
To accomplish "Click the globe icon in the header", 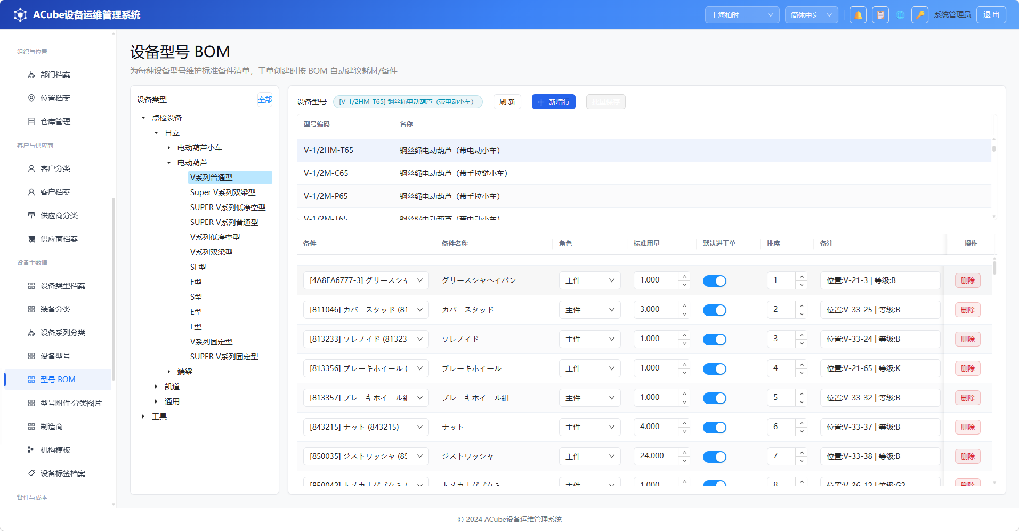I will point(901,15).
